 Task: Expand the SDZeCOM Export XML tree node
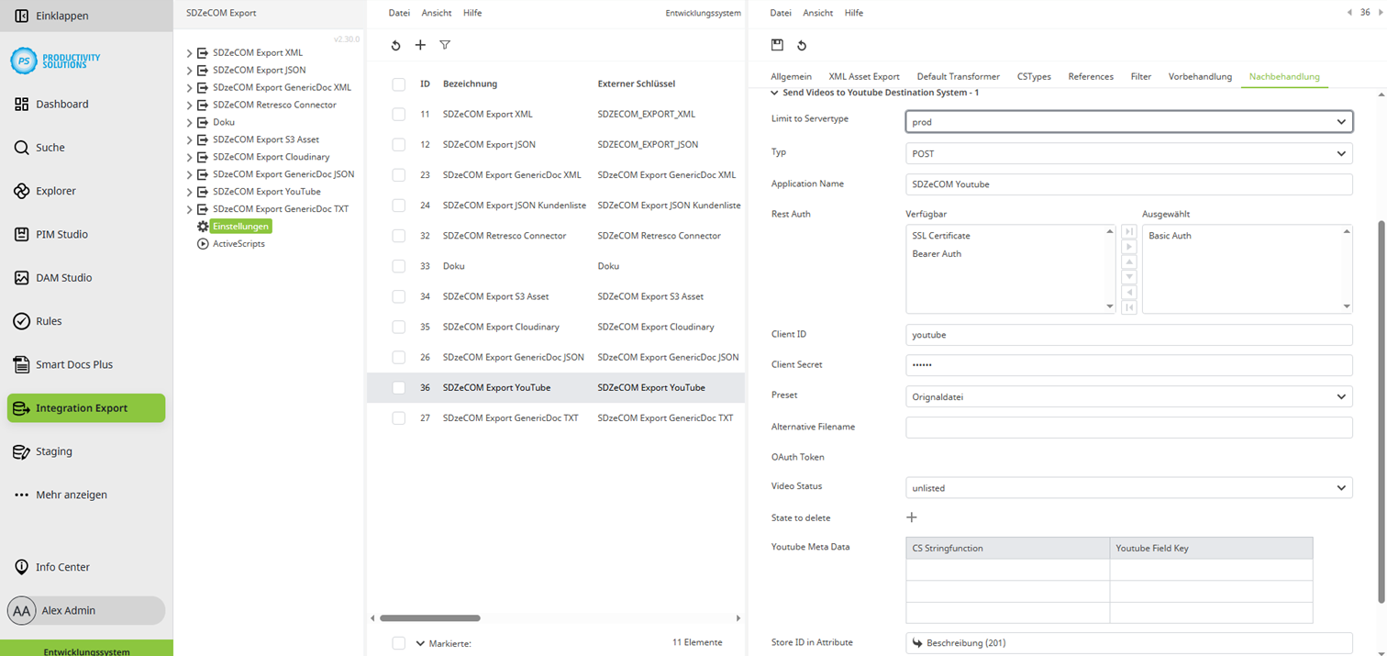[190, 52]
